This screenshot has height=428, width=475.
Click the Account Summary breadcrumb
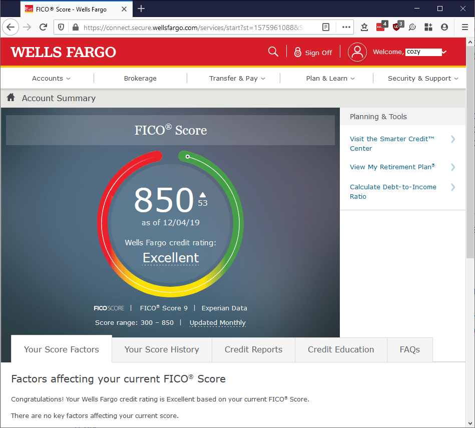[x=59, y=98]
